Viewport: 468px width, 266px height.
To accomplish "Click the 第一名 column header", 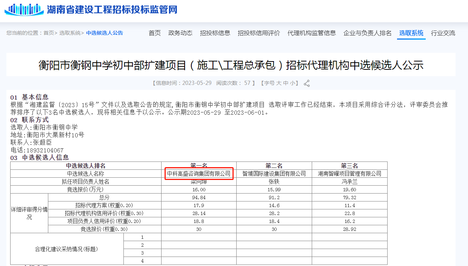I will pos(199,166).
